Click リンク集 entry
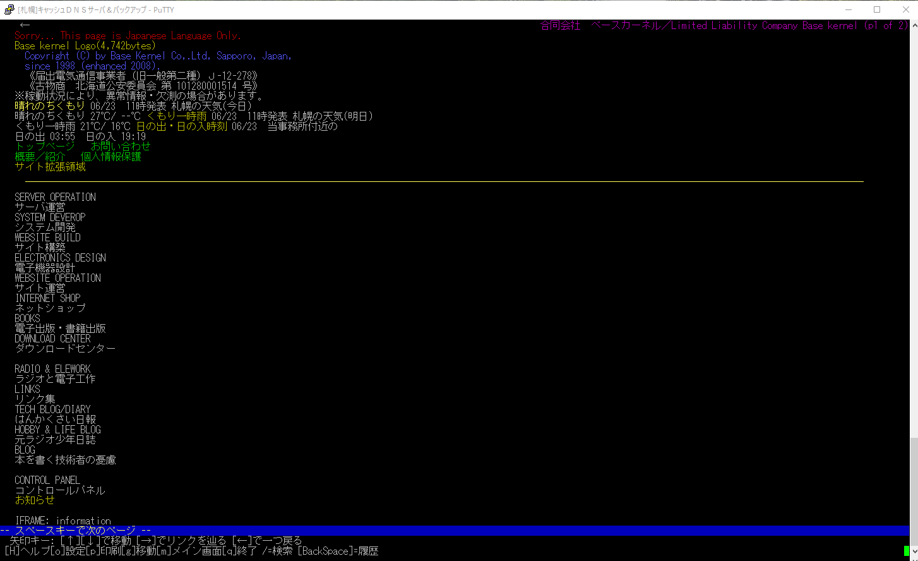Viewport: 918px width, 561px height. click(x=35, y=399)
